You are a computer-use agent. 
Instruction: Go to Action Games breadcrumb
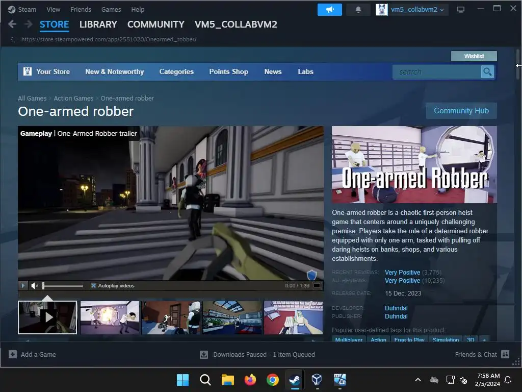pos(73,99)
